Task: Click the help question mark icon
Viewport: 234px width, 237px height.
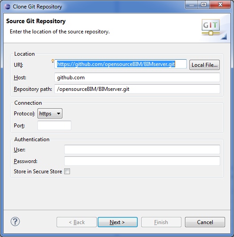Action: point(15,221)
